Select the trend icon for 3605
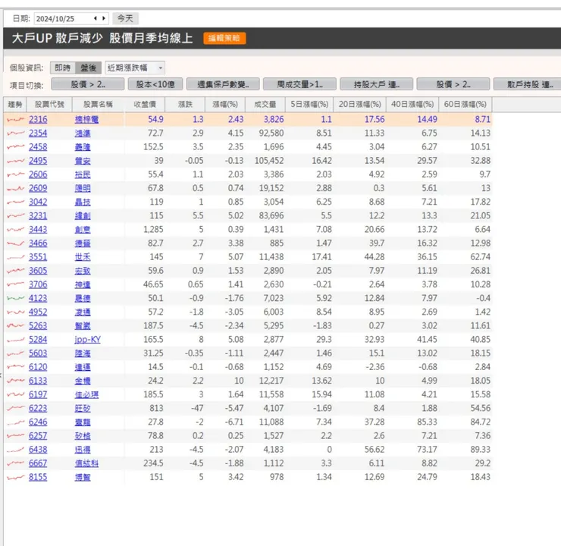Image resolution: width=561 pixels, height=546 pixels. 16,271
